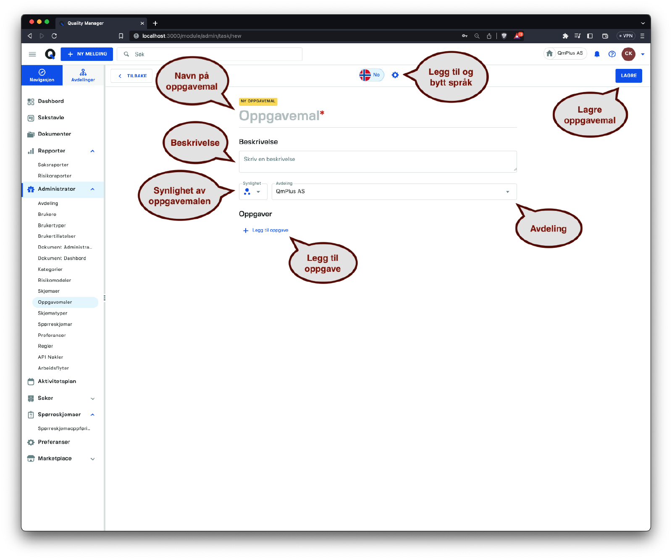Click the LAGRE save button
The image size is (672, 559).
[x=628, y=76]
